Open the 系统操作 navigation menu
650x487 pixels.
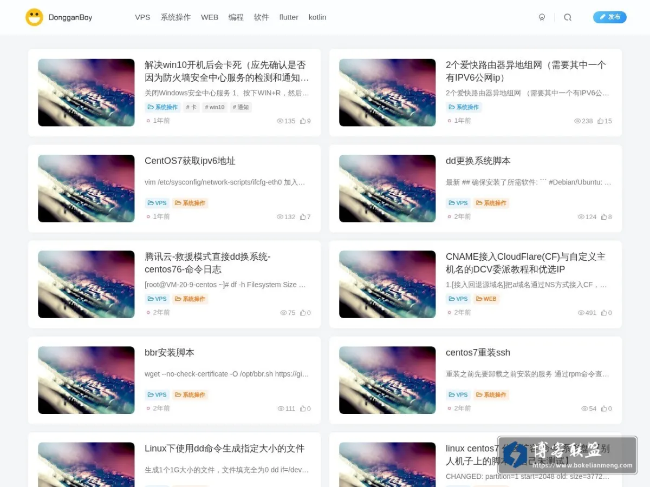pyautogui.click(x=175, y=17)
